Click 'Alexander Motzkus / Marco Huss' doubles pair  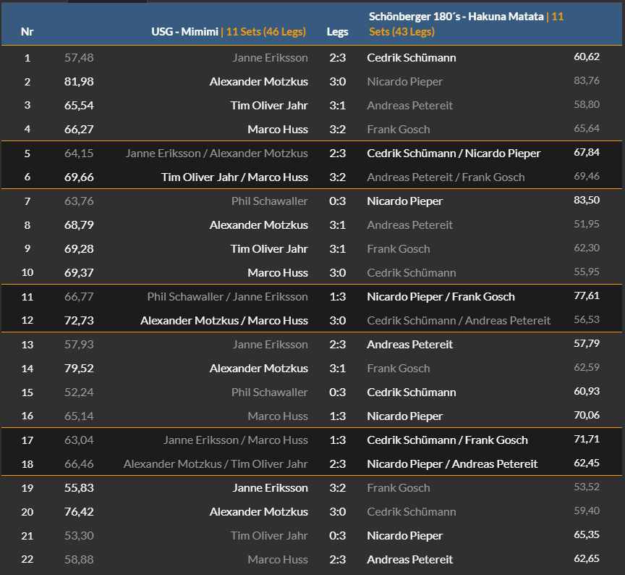224,320
